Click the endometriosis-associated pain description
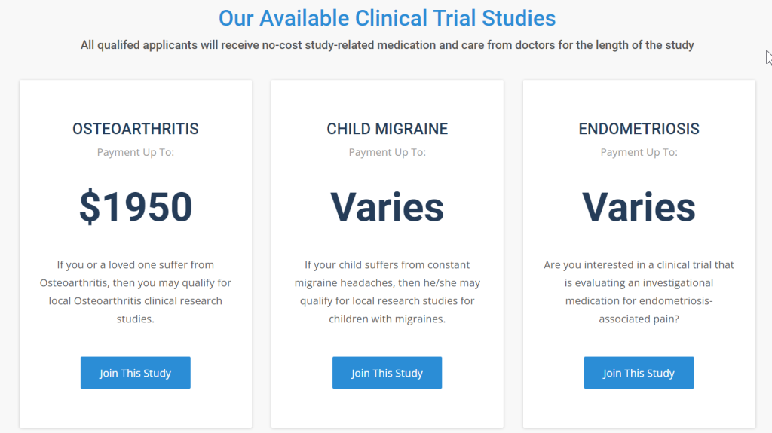 click(x=639, y=291)
